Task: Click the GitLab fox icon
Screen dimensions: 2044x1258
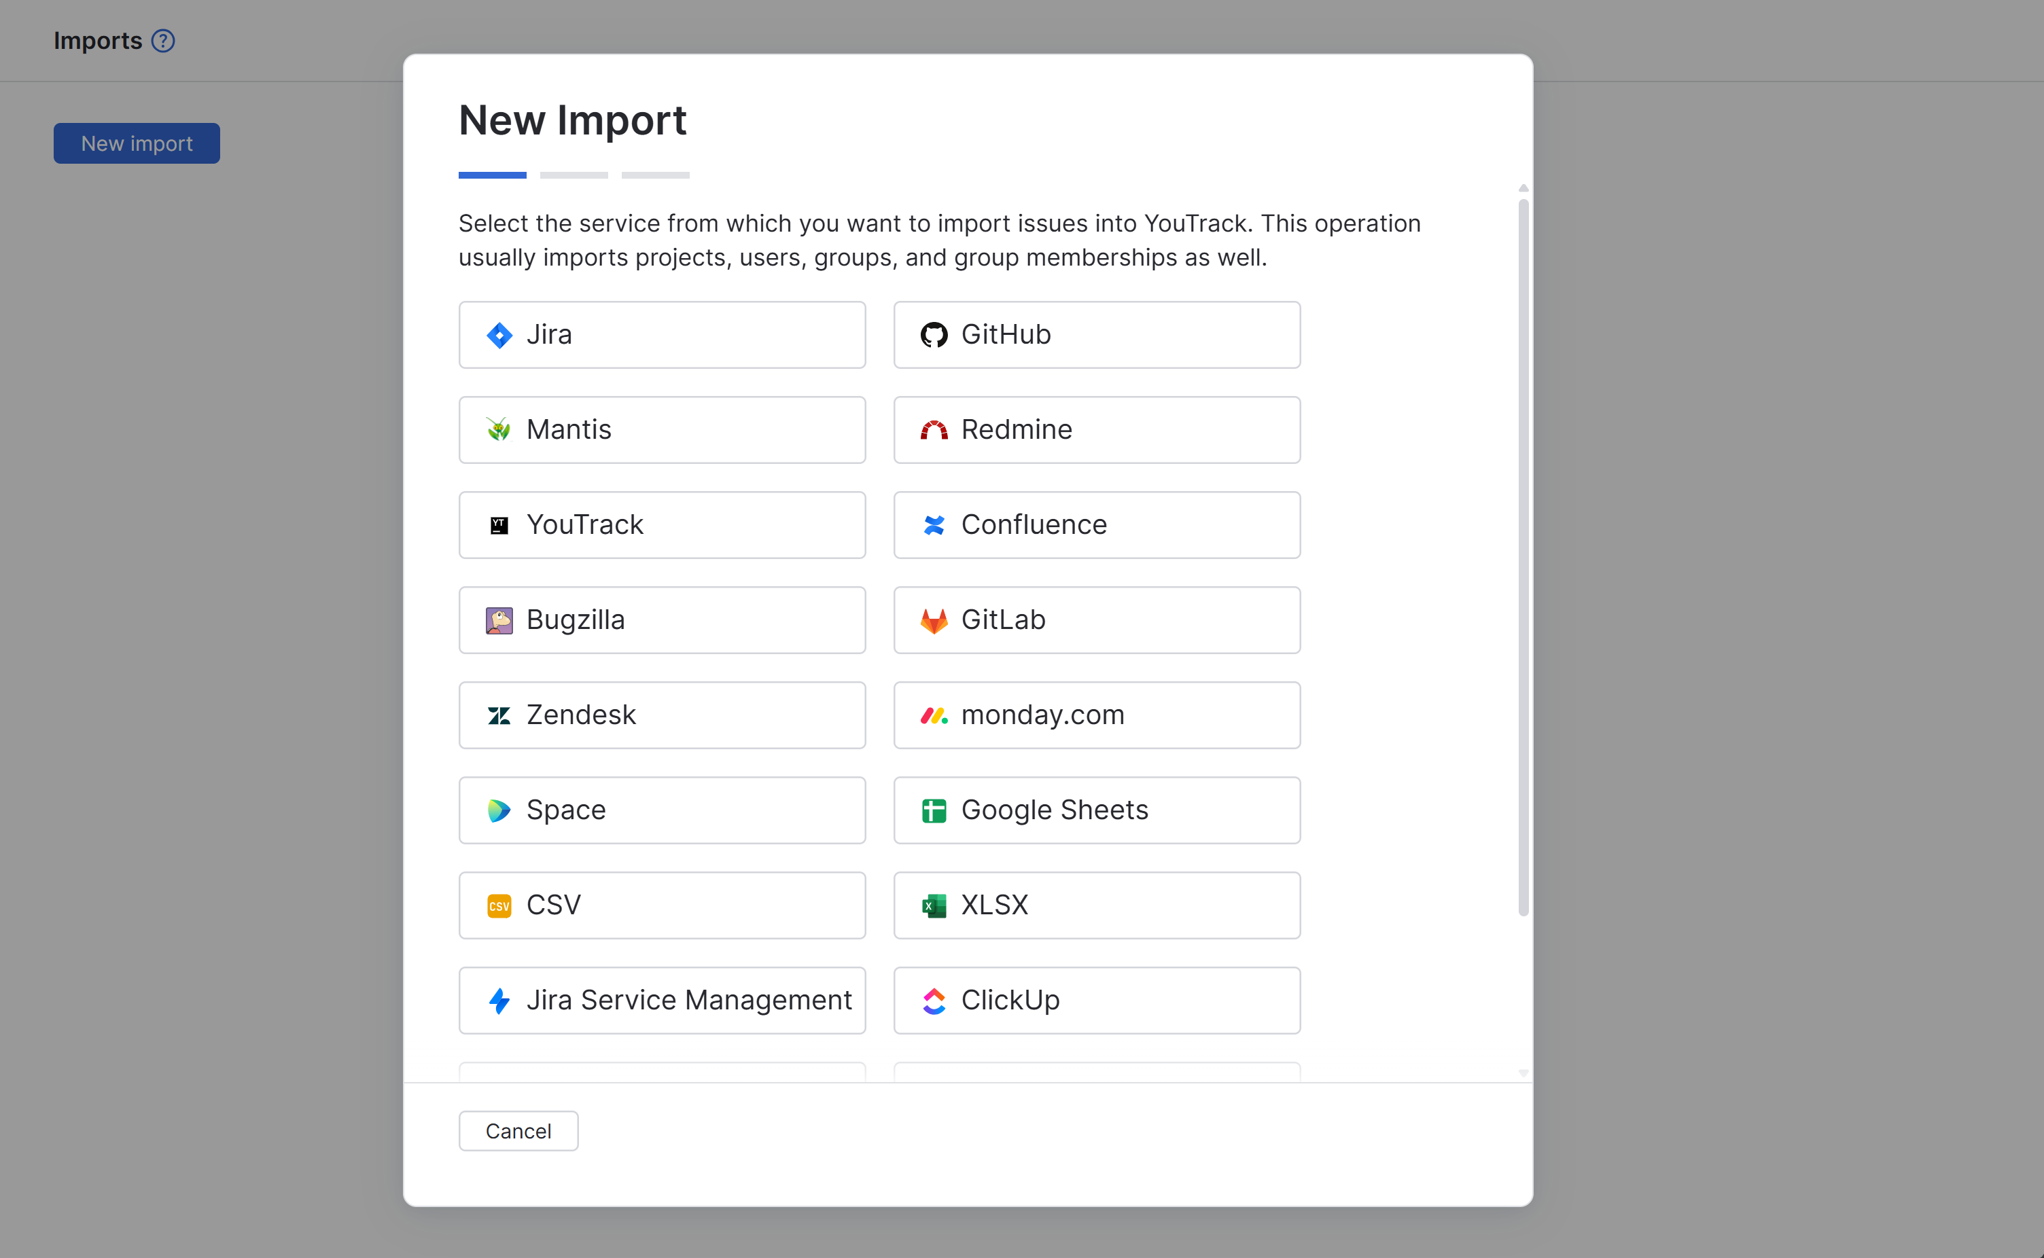Action: tap(934, 621)
